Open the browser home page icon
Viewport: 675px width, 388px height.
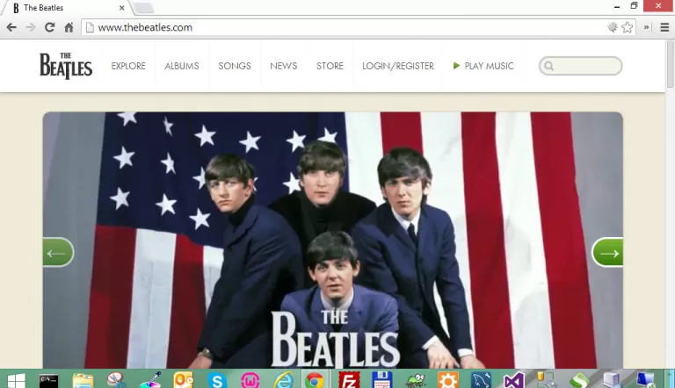69,27
